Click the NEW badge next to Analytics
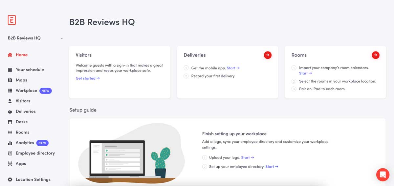The width and height of the screenshot is (394, 186). pos(42,143)
